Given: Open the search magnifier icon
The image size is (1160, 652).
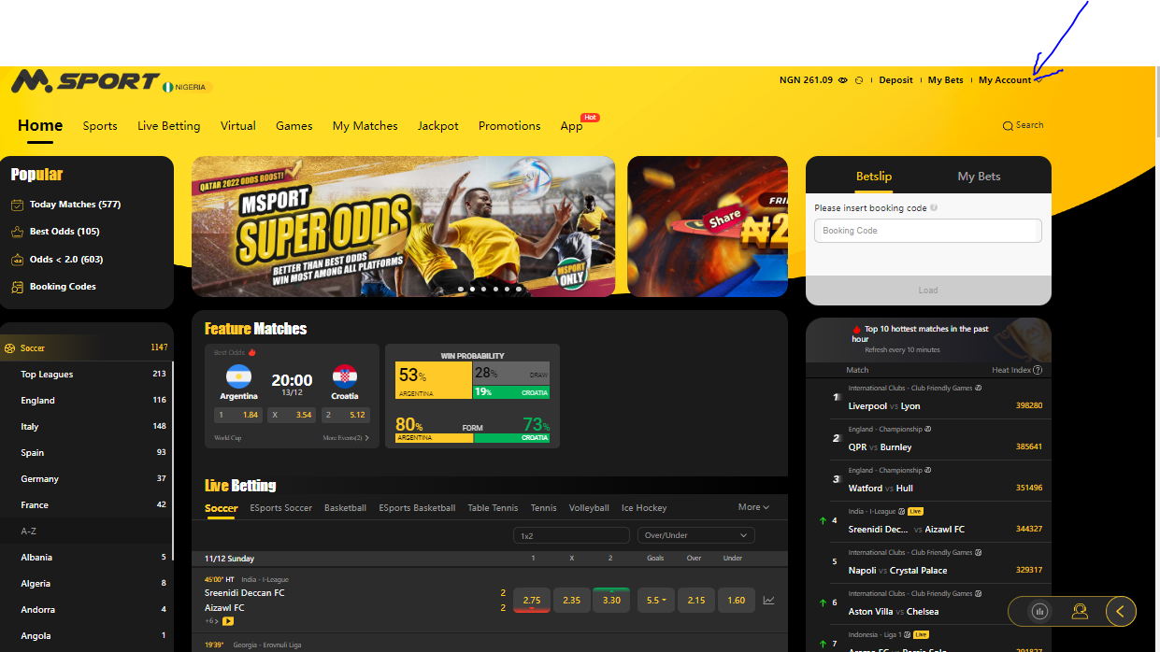Looking at the screenshot, I should pos(1008,126).
